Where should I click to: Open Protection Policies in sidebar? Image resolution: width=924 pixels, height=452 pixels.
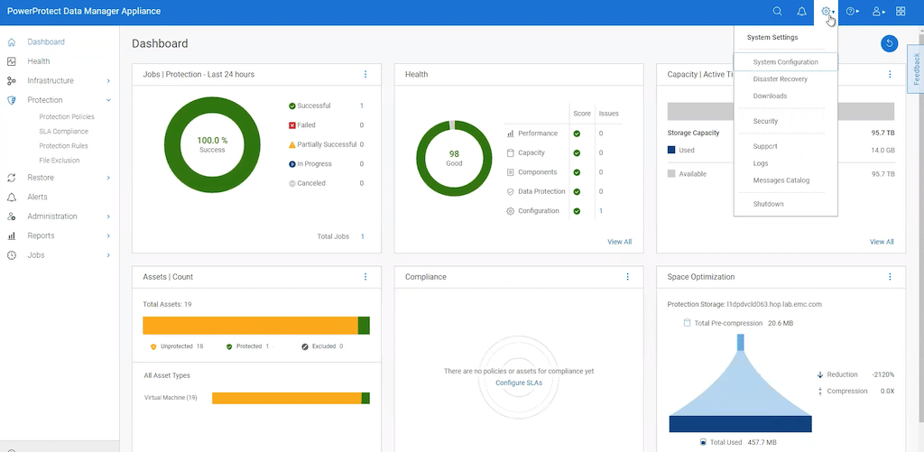(x=67, y=117)
